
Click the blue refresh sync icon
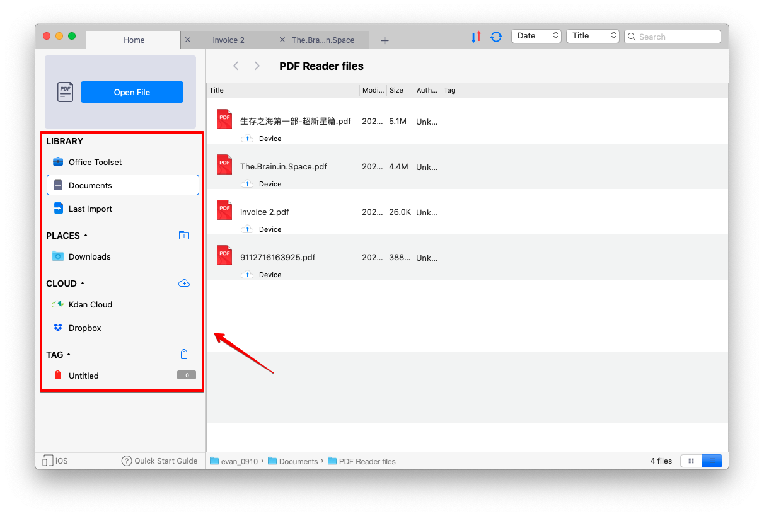496,37
